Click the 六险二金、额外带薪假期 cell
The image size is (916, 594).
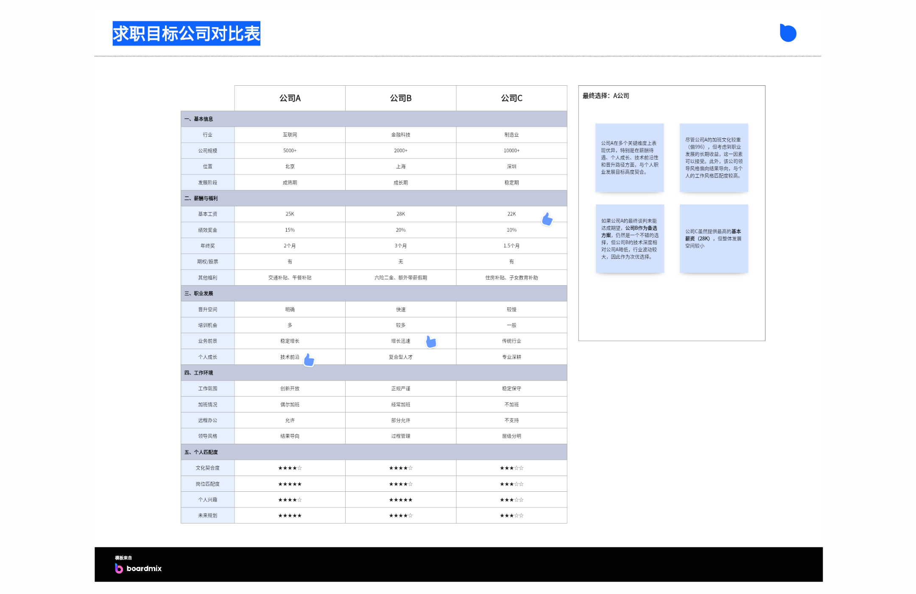401,277
